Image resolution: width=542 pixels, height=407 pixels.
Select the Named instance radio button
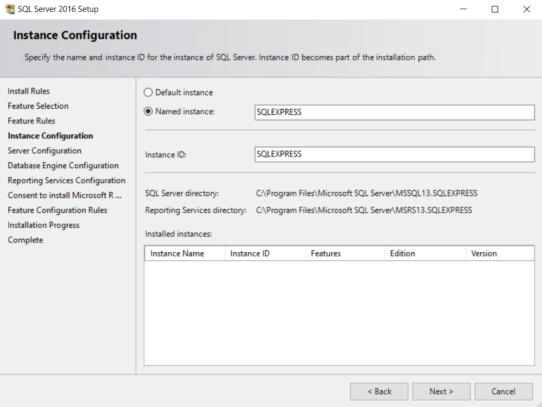148,111
